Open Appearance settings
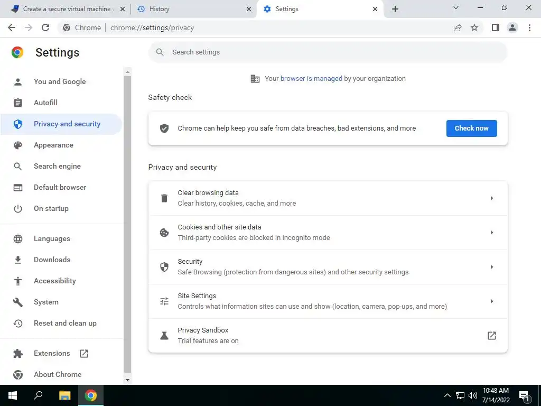This screenshot has width=541, height=406. (x=61, y=145)
